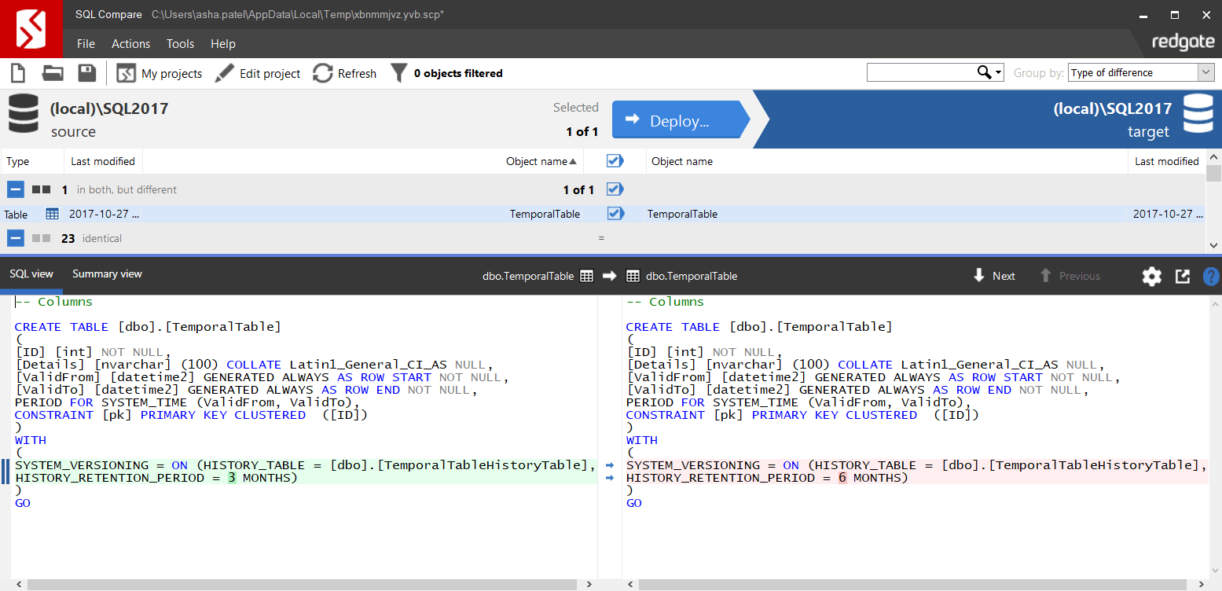Click source dbo.TemporalTable grid icon

[x=586, y=276]
